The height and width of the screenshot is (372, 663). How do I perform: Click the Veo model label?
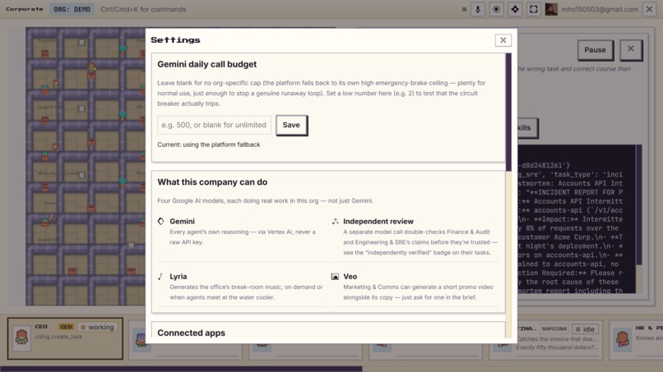[350, 277]
